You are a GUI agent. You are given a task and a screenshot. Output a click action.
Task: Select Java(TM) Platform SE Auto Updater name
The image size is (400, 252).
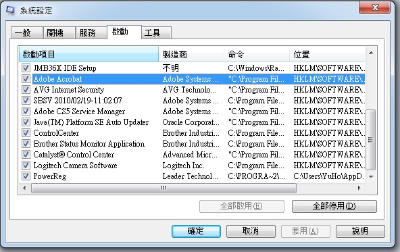[91, 122]
